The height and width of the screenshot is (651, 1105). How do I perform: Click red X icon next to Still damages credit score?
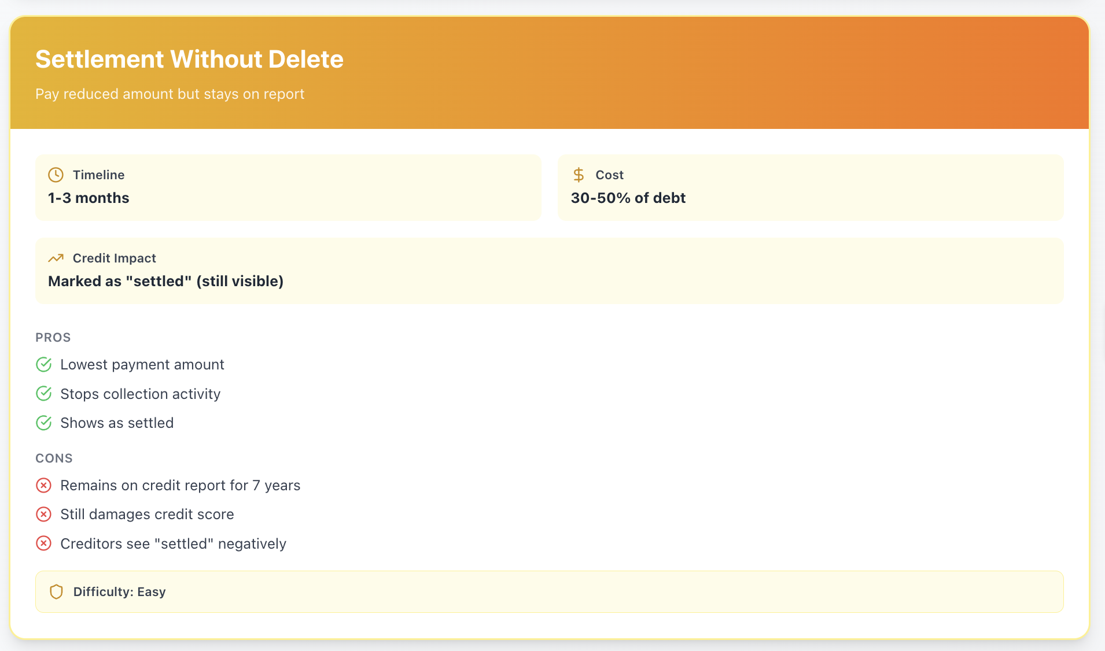[x=43, y=514]
